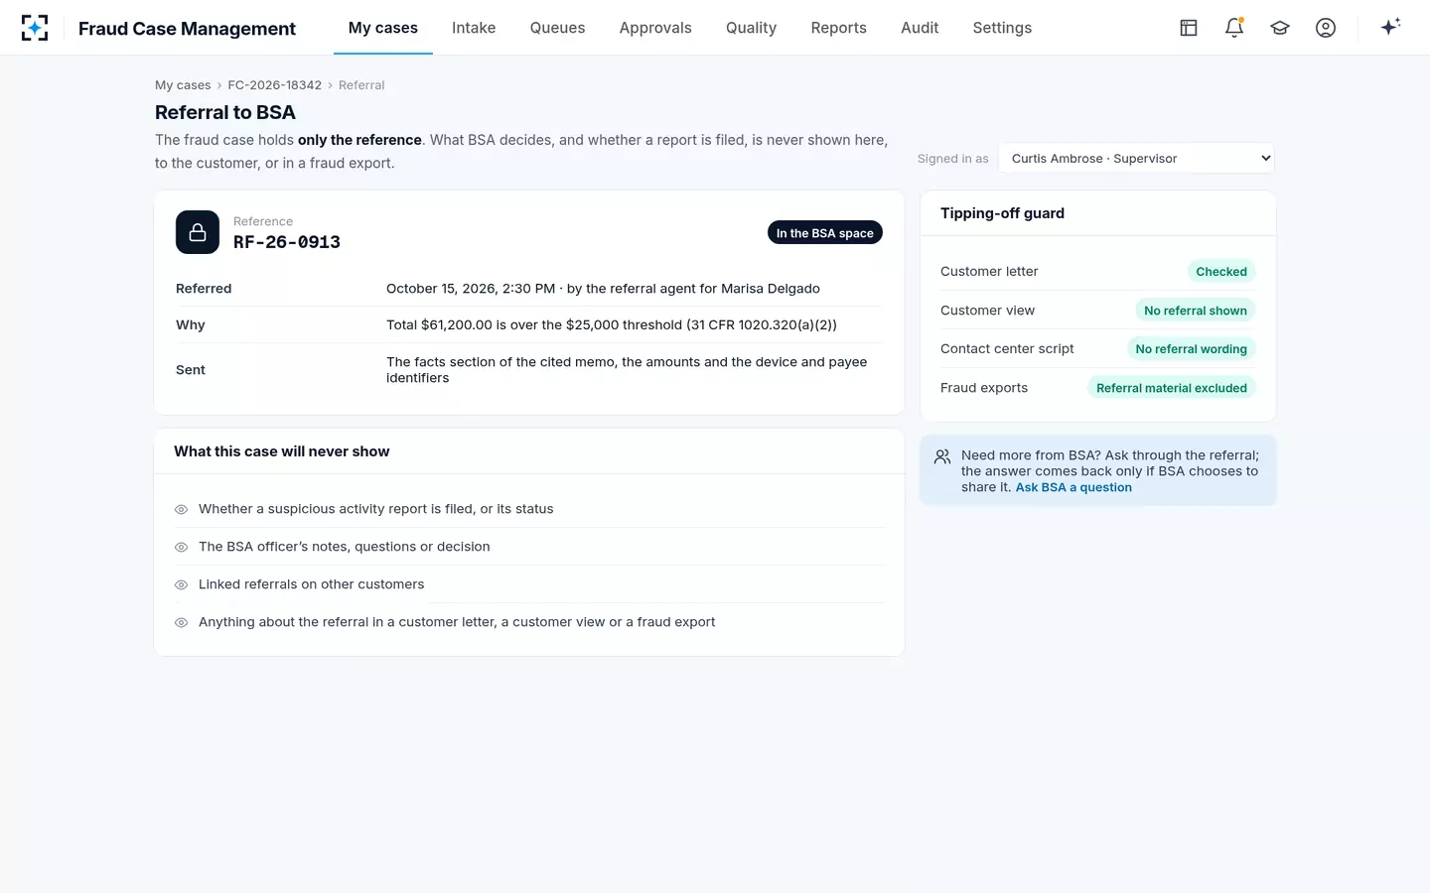The height and width of the screenshot is (893, 1430).
Task: Open the user account profile icon
Action: pyautogui.click(x=1326, y=28)
